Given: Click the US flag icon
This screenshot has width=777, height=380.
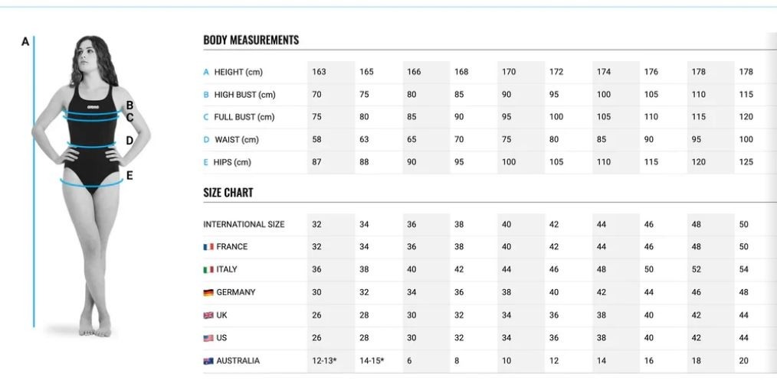Looking at the screenshot, I should click(208, 338).
